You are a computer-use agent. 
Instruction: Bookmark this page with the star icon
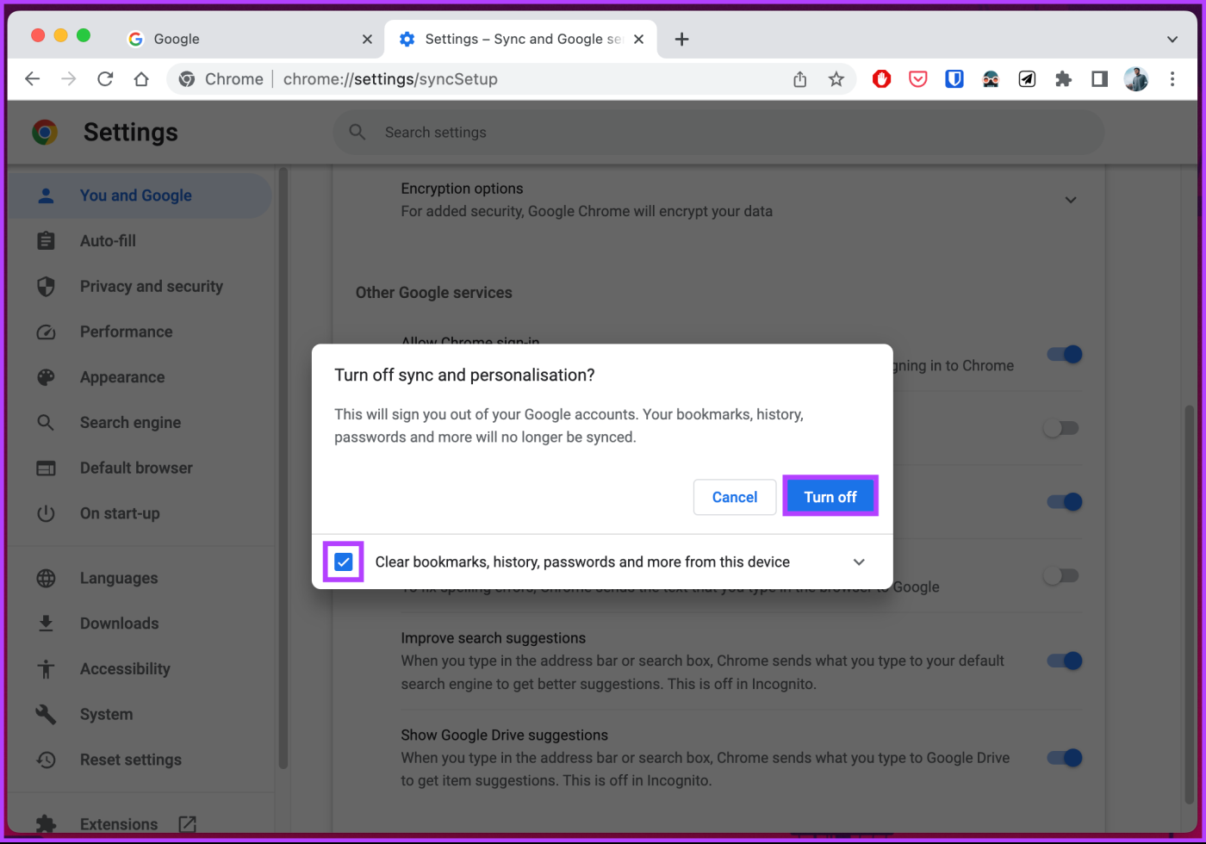tap(836, 78)
